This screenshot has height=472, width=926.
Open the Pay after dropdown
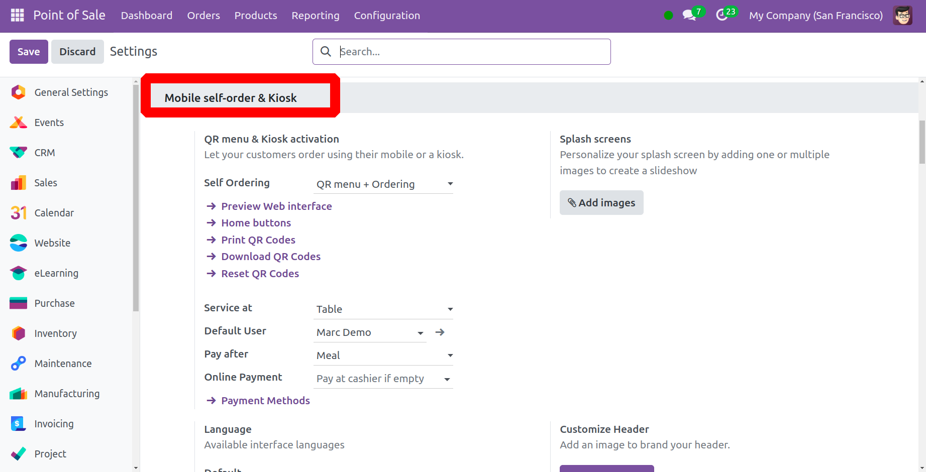[x=383, y=356]
